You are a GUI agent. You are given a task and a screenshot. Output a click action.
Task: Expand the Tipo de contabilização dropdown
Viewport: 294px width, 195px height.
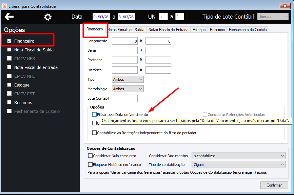coord(238,165)
